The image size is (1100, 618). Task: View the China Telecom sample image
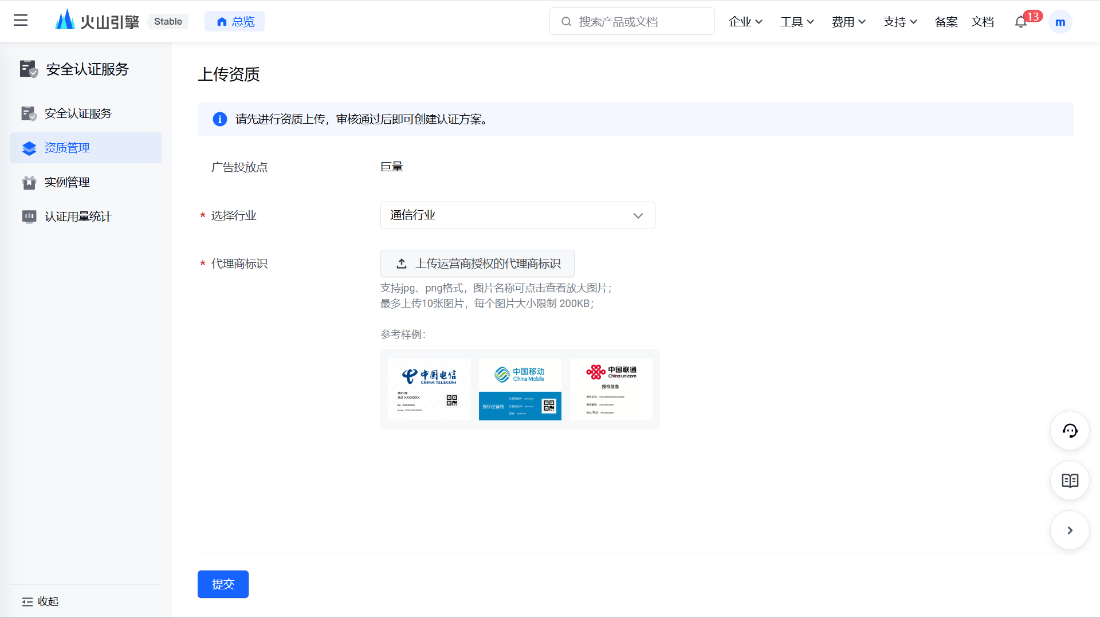[x=429, y=389]
